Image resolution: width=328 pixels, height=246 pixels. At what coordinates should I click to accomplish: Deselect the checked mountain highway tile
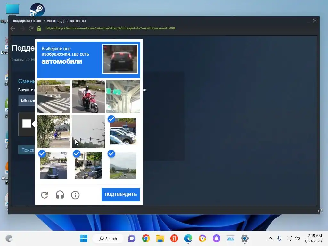click(123, 166)
